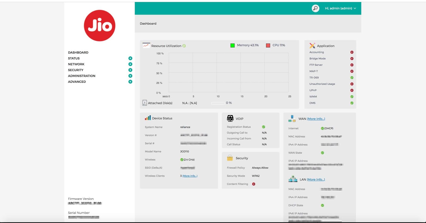The height and width of the screenshot is (223, 426).
Task: Click Security Mode value WPA2
Action: coord(256,176)
